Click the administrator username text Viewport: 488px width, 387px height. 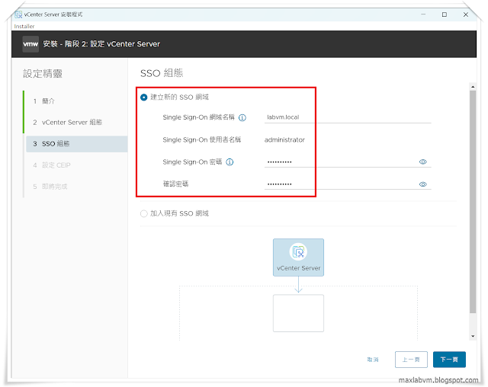click(284, 140)
